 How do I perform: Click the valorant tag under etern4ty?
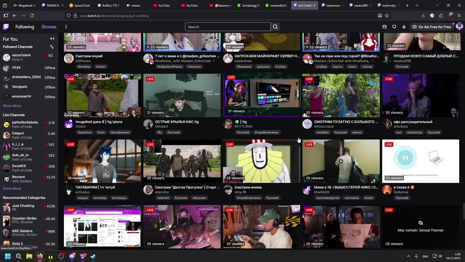click(x=163, y=198)
